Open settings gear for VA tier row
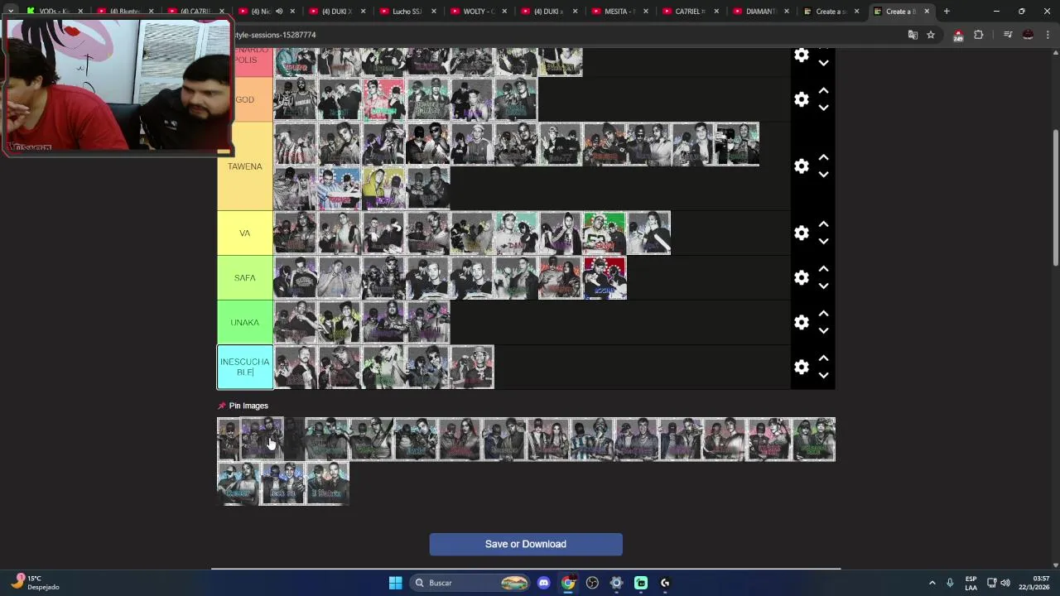 pos(802,233)
